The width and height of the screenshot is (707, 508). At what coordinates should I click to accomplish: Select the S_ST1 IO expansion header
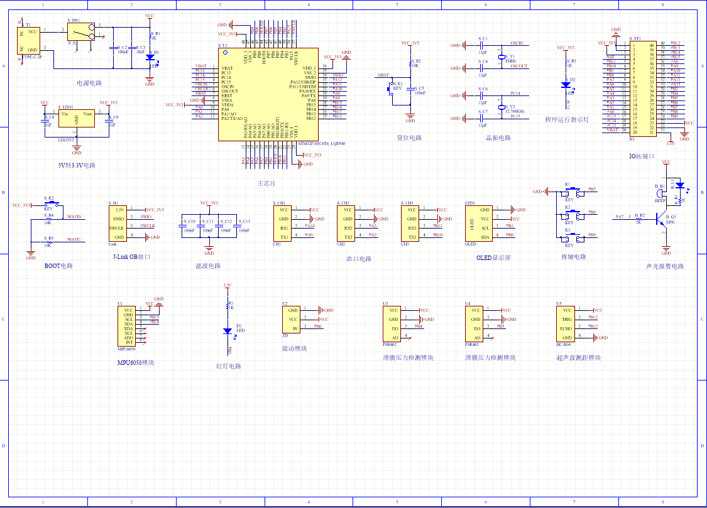tap(644, 89)
